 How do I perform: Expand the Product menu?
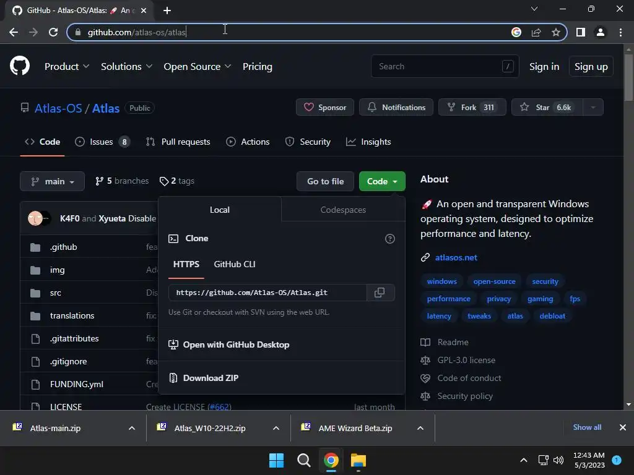(x=67, y=67)
